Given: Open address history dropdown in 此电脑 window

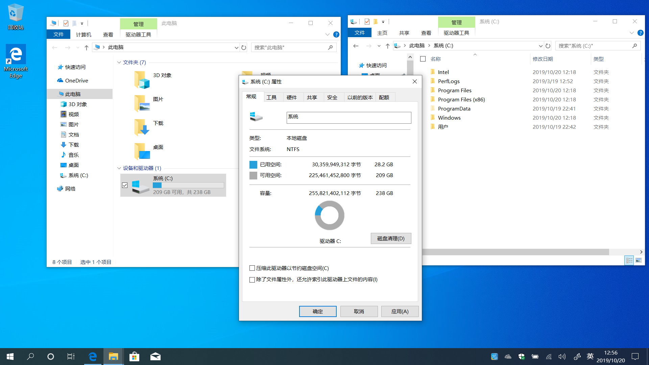Looking at the screenshot, I should (x=236, y=48).
